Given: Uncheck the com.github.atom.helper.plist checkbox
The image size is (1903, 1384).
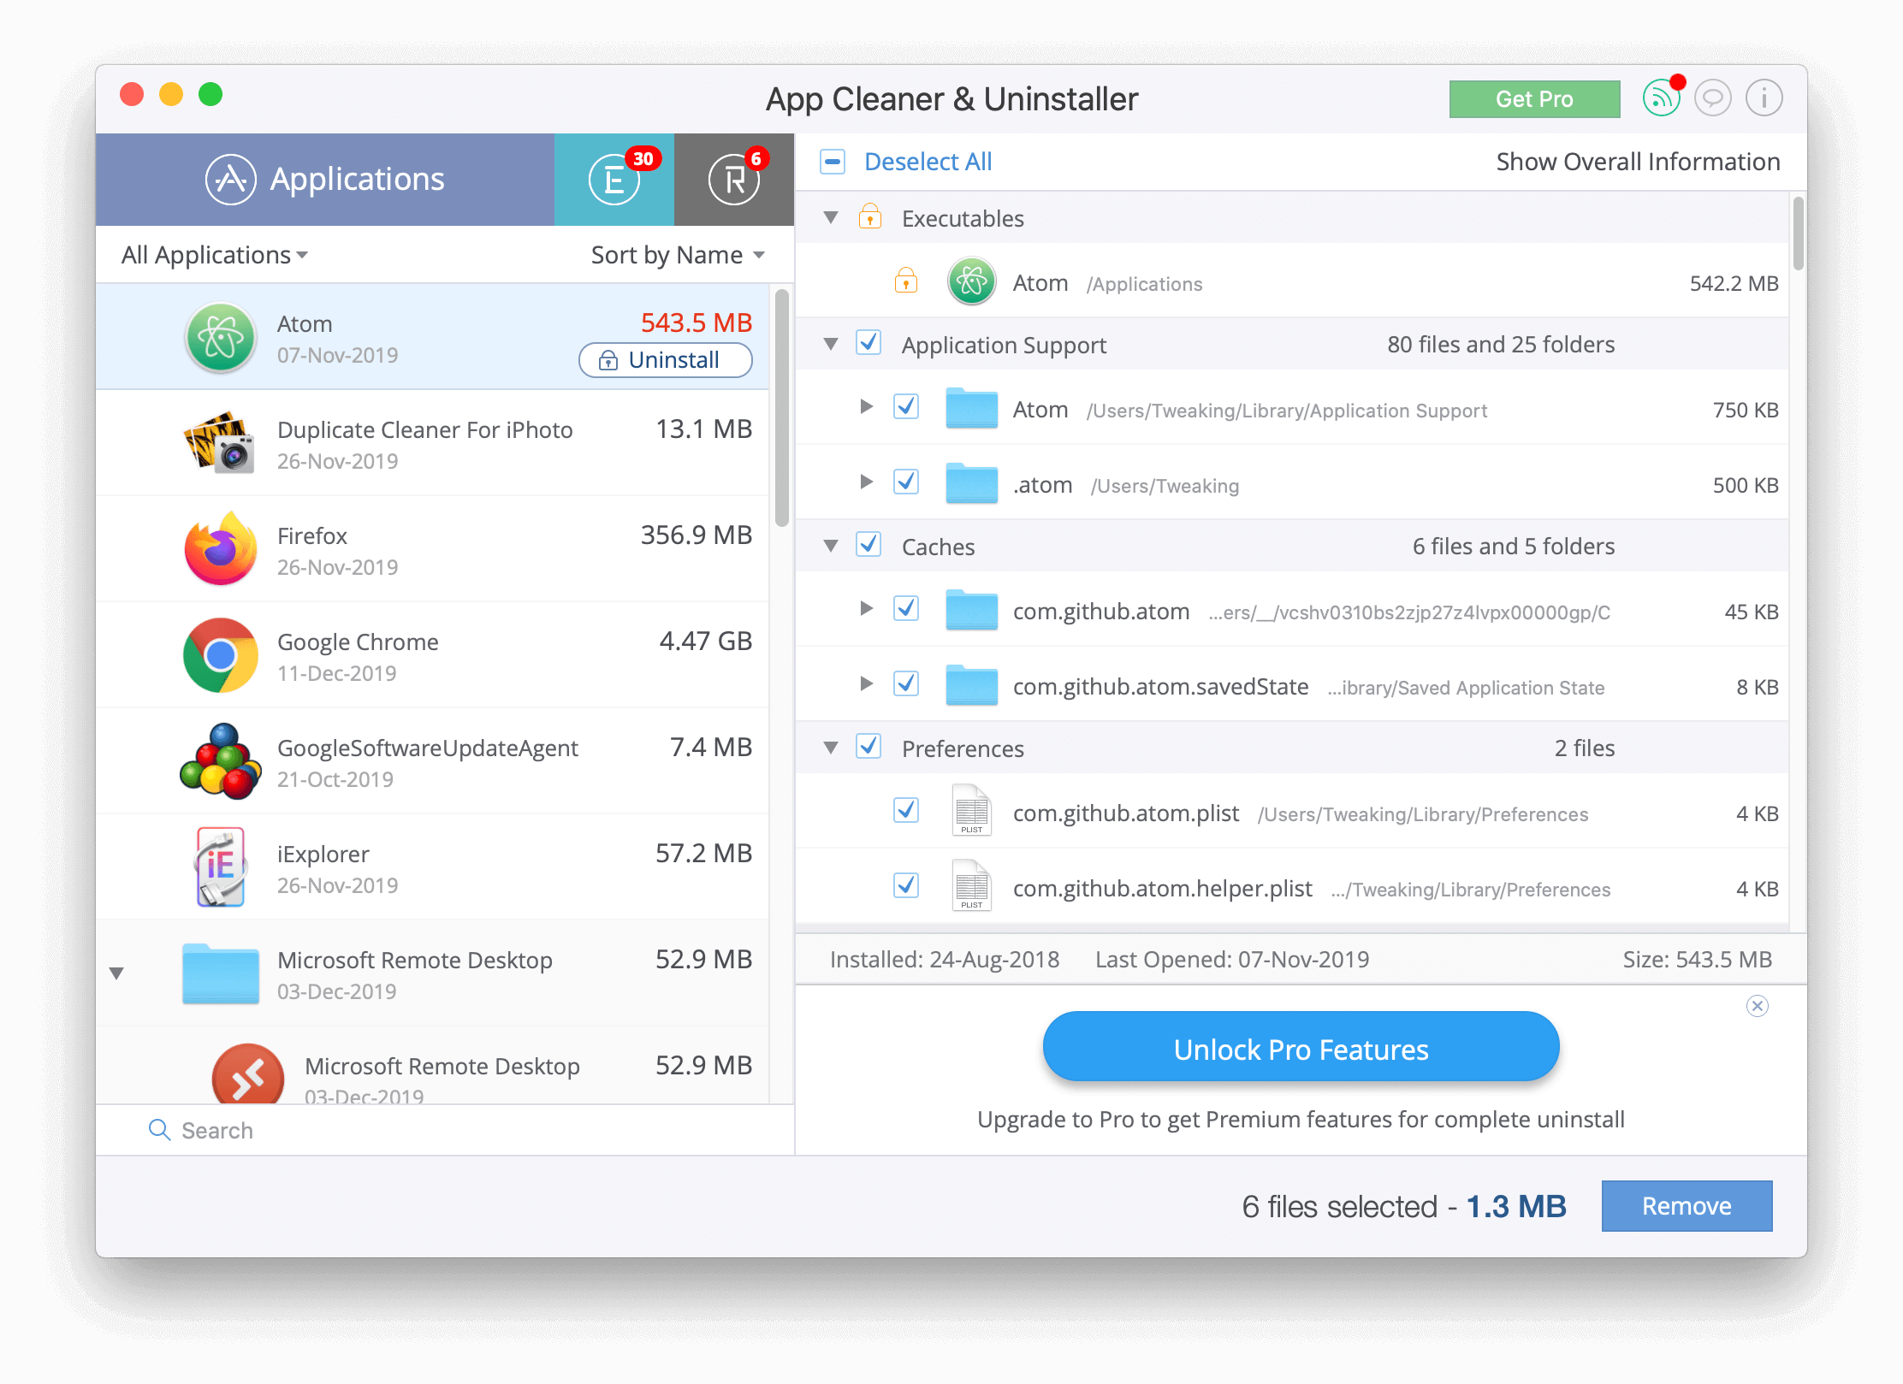Looking at the screenshot, I should pos(906,885).
